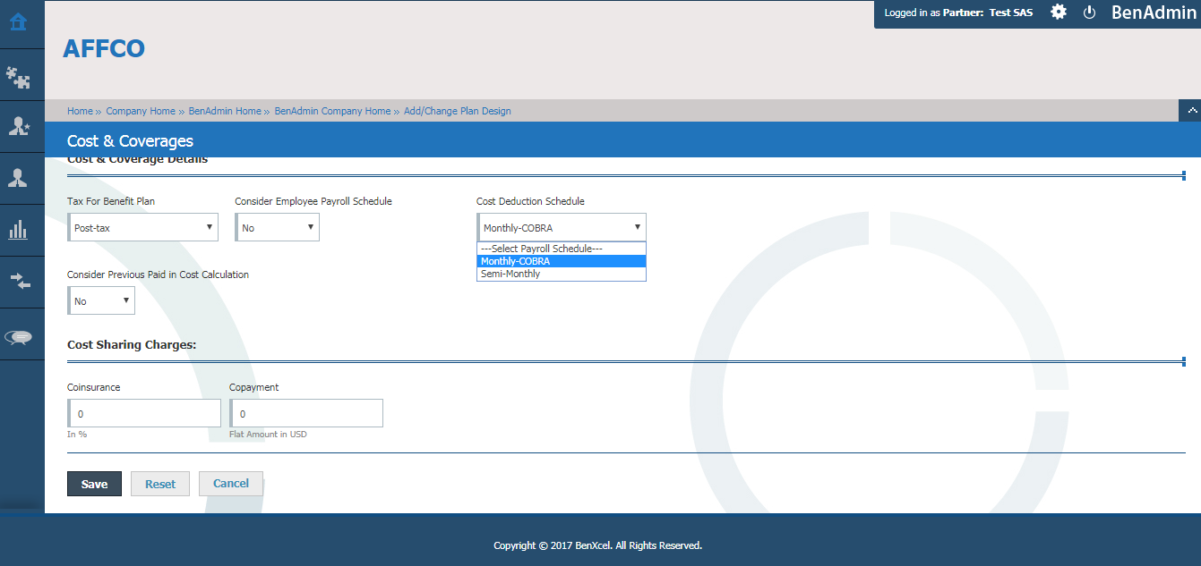Click the copyright BenXcel footer text
This screenshot has width=1201, height=566.
[x=597, y=545]
